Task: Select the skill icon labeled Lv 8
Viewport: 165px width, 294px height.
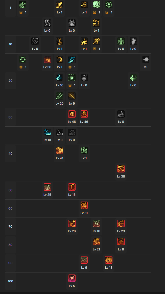Action: pos(121,242)
